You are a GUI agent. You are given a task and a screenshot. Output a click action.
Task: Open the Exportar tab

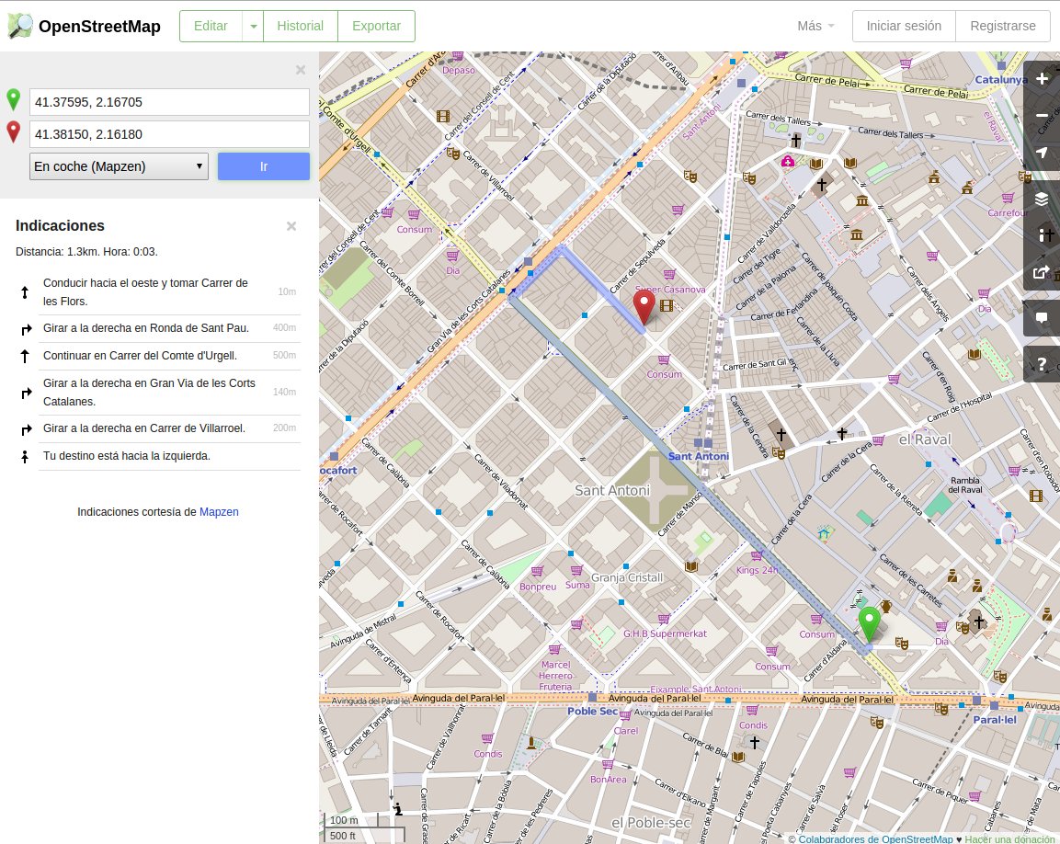click(377, 27)
